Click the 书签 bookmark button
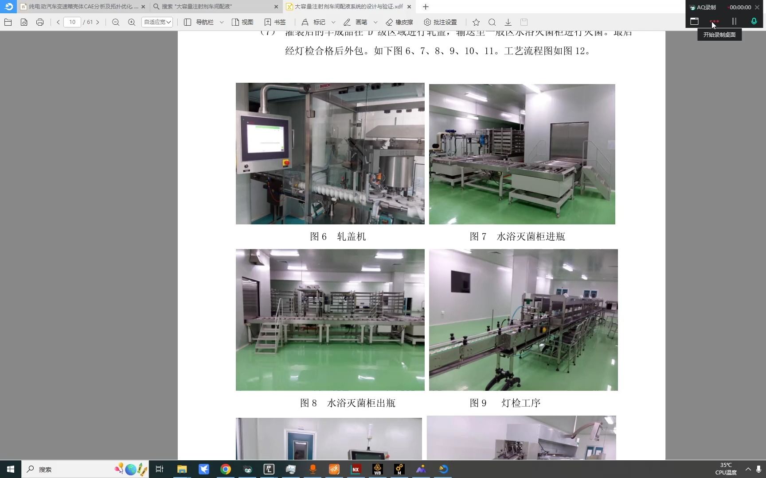This screenshot has height=478, width=766. point(275,22)
